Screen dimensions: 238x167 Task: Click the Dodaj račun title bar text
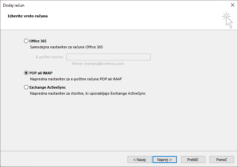14,5
